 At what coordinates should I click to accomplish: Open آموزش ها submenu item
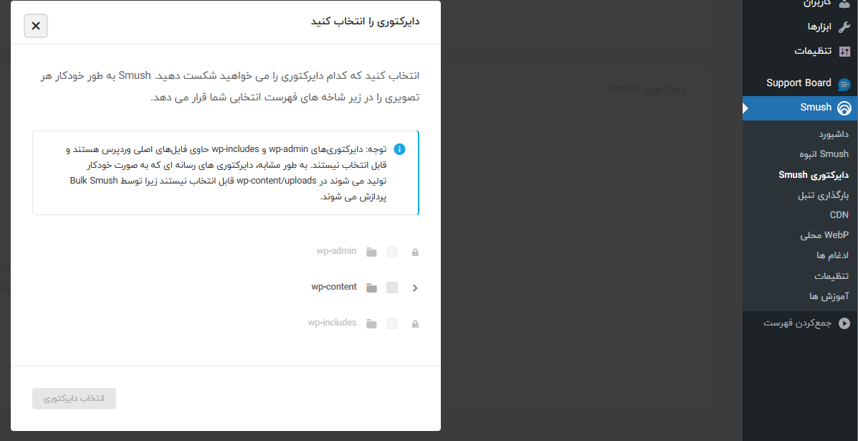tap(829, 296)
